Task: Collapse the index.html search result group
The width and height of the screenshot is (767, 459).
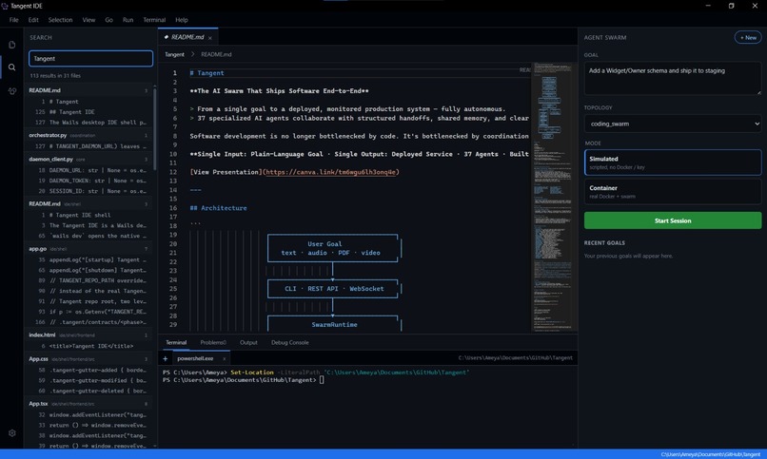Action: (88, 335)
